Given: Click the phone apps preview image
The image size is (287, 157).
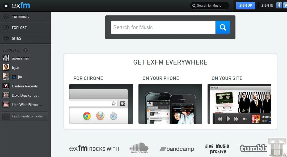Looking at the screenshot, I should (x=170, y=104).
